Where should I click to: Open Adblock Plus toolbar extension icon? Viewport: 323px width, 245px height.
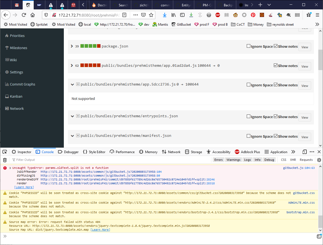click(x=218, y=15)
